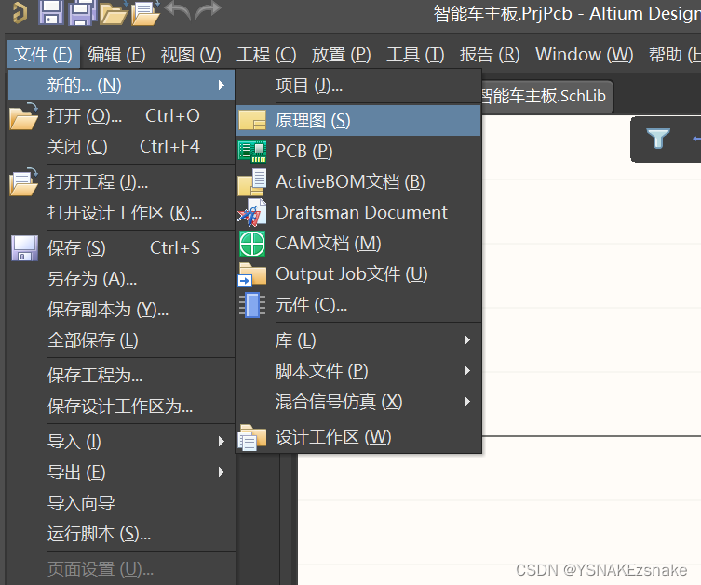Click the Draftsman Document icon
701x585 pixels.
252,213
